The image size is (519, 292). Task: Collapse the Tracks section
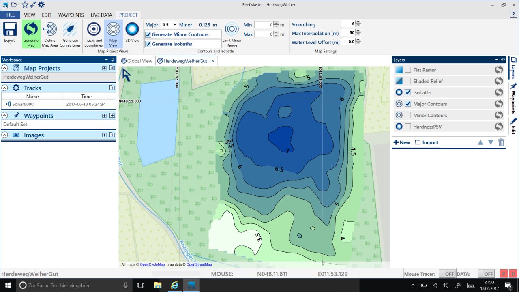point(5,88)
